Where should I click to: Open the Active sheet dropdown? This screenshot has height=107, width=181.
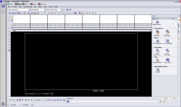(x=62, y=10)
